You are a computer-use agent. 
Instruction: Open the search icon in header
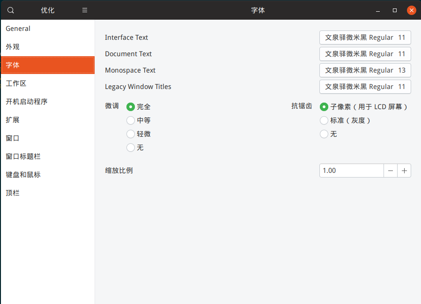click(10, 10)
